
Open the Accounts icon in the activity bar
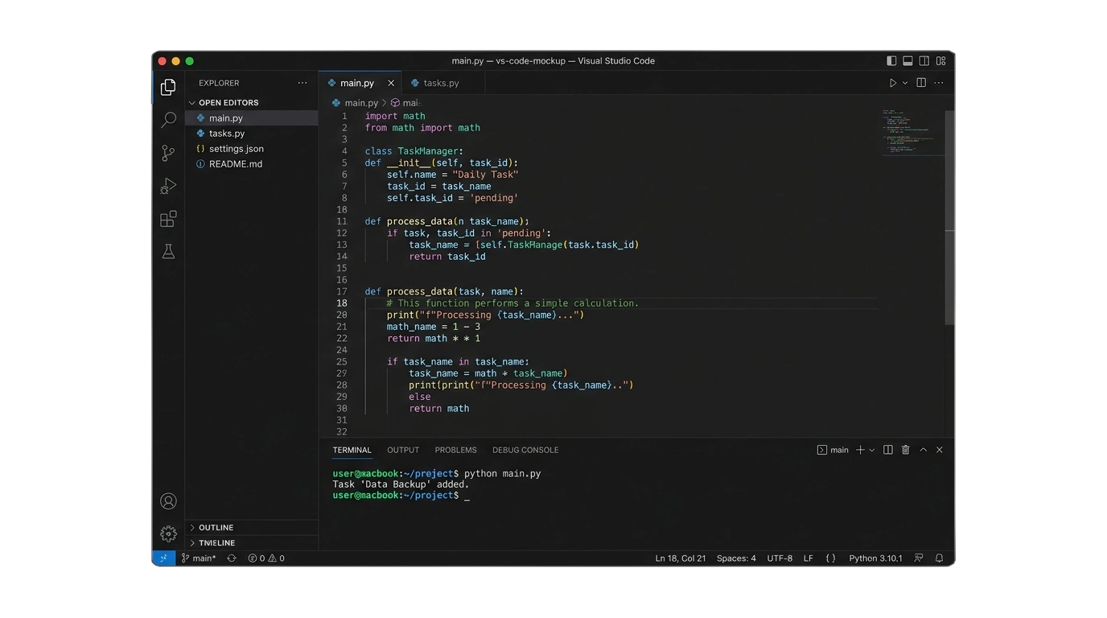168,501
